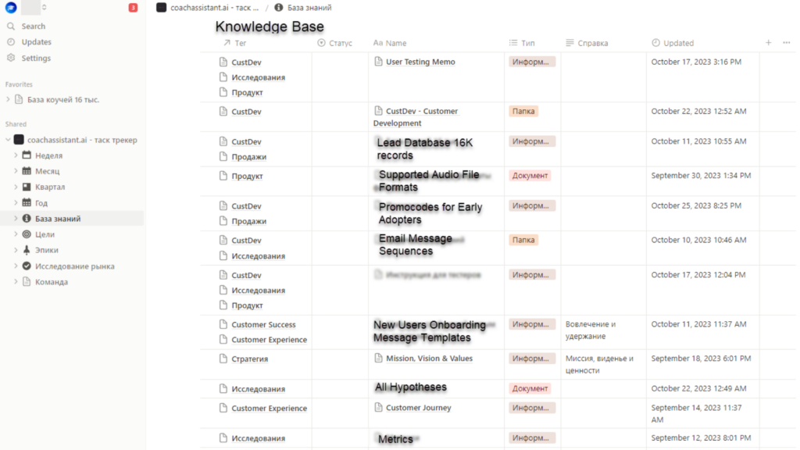Click the Год calendar icon

[27, 202]
